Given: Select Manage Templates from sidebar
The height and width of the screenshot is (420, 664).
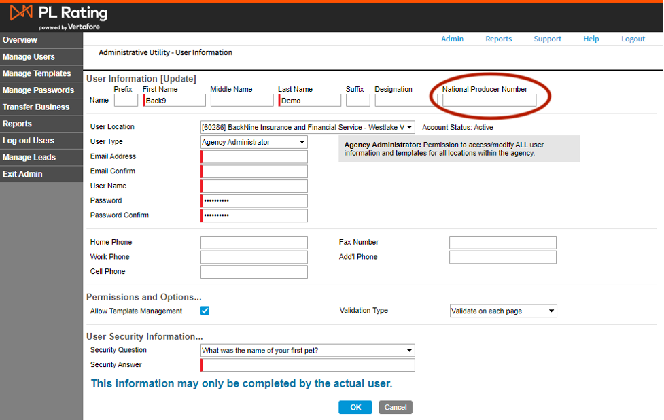Looking at the screenshot, I should (37, 73).
